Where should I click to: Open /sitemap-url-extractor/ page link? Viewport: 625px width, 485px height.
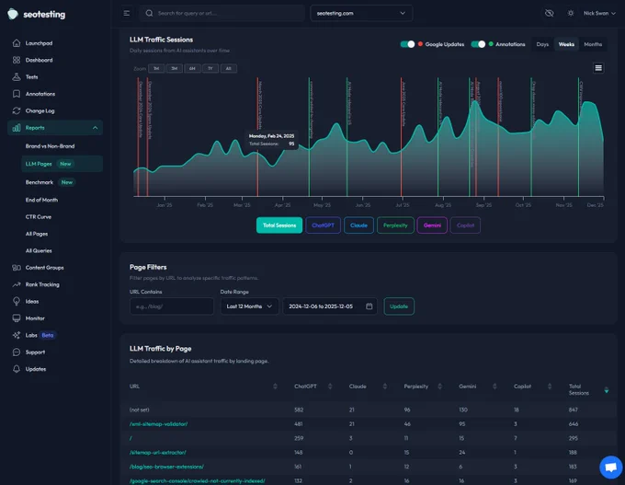click(x=157, y=452)
